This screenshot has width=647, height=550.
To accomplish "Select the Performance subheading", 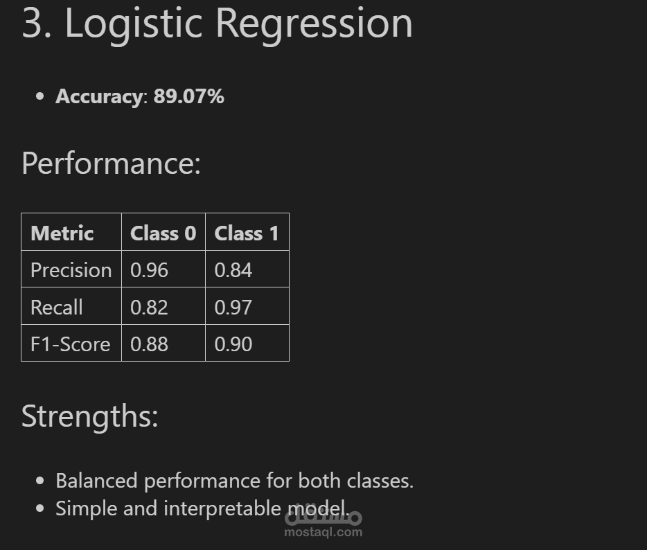I will pyautogui.click(x=111, y=163).
